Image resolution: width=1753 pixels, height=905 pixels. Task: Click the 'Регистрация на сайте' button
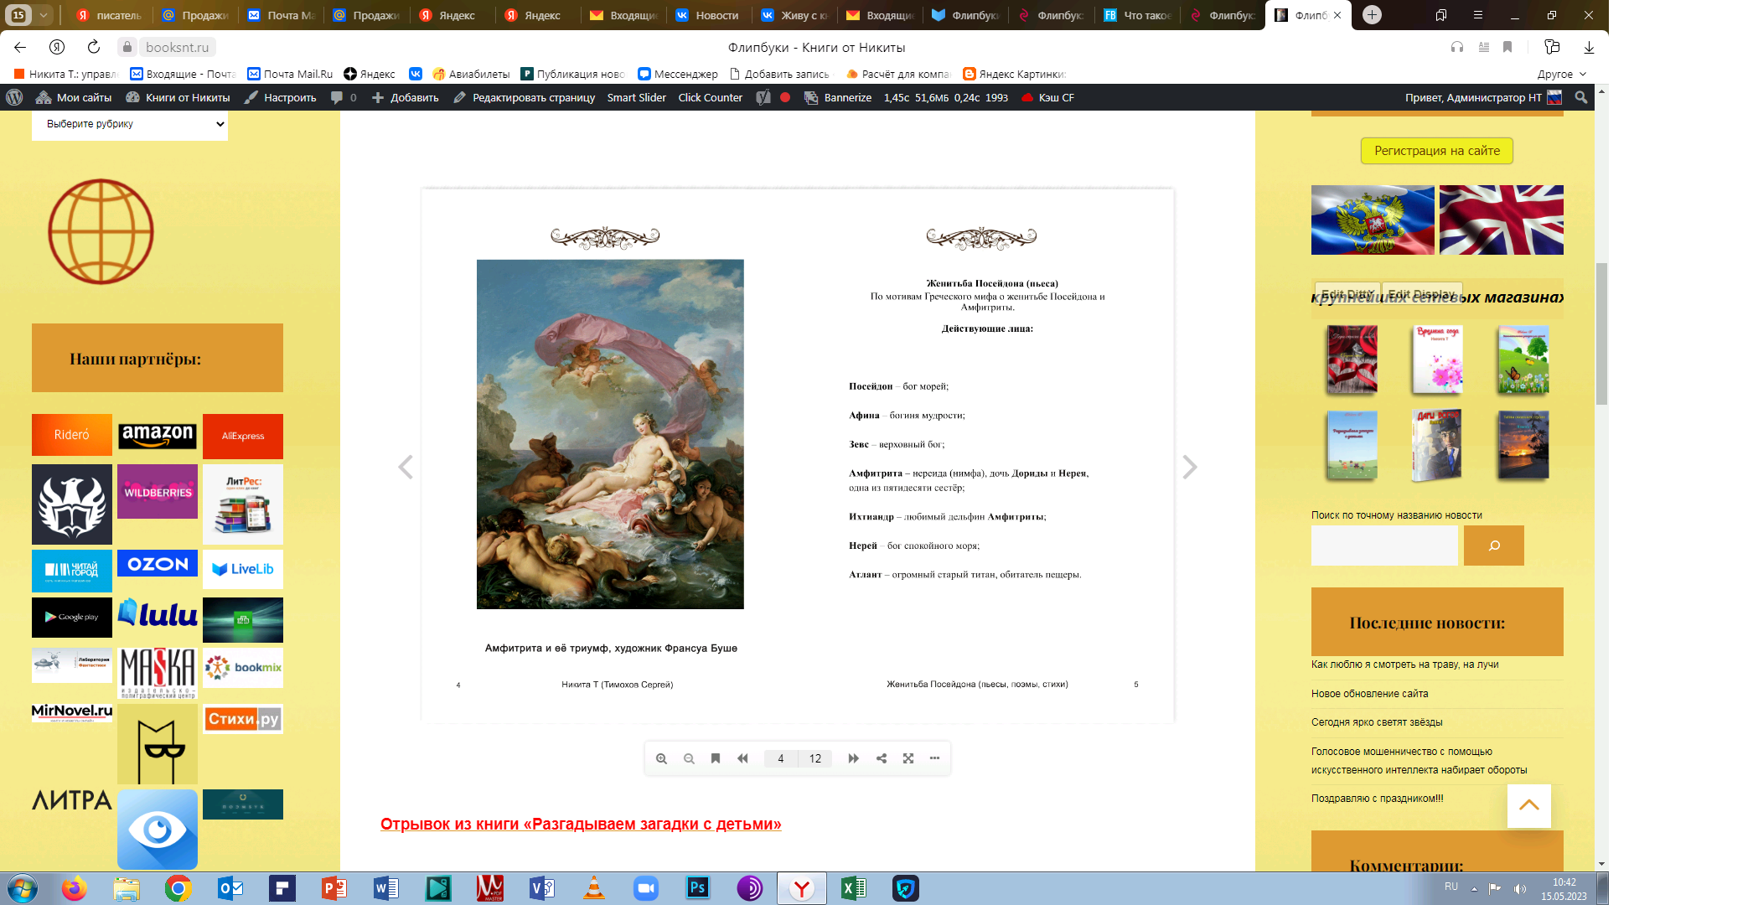tap(1436, 151)
